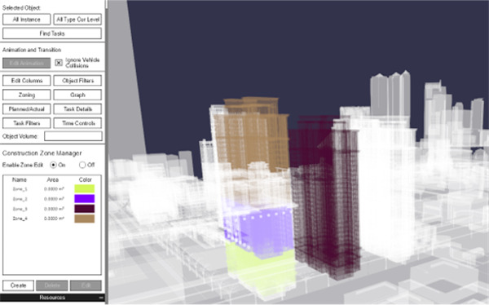Open Object Filters

[x=77, y=81]
